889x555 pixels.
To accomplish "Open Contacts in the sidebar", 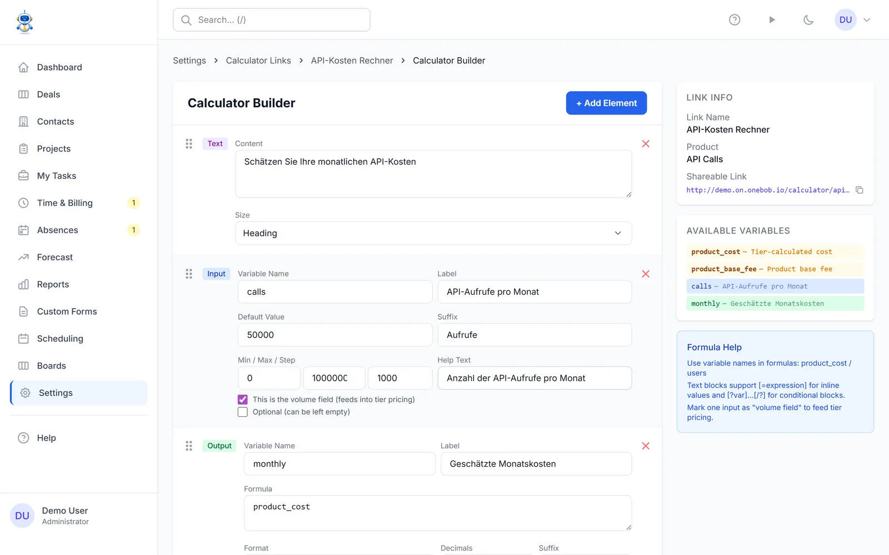I will [x=79, y=122].
